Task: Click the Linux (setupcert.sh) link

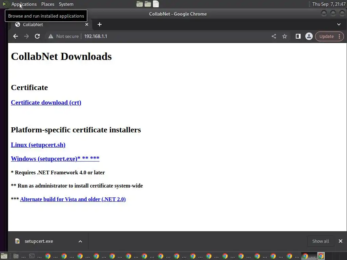Action: (38, 145)
